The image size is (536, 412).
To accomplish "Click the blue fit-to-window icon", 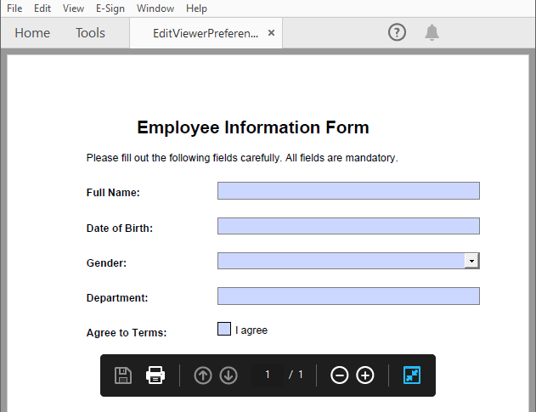I will tap(412, 375).
